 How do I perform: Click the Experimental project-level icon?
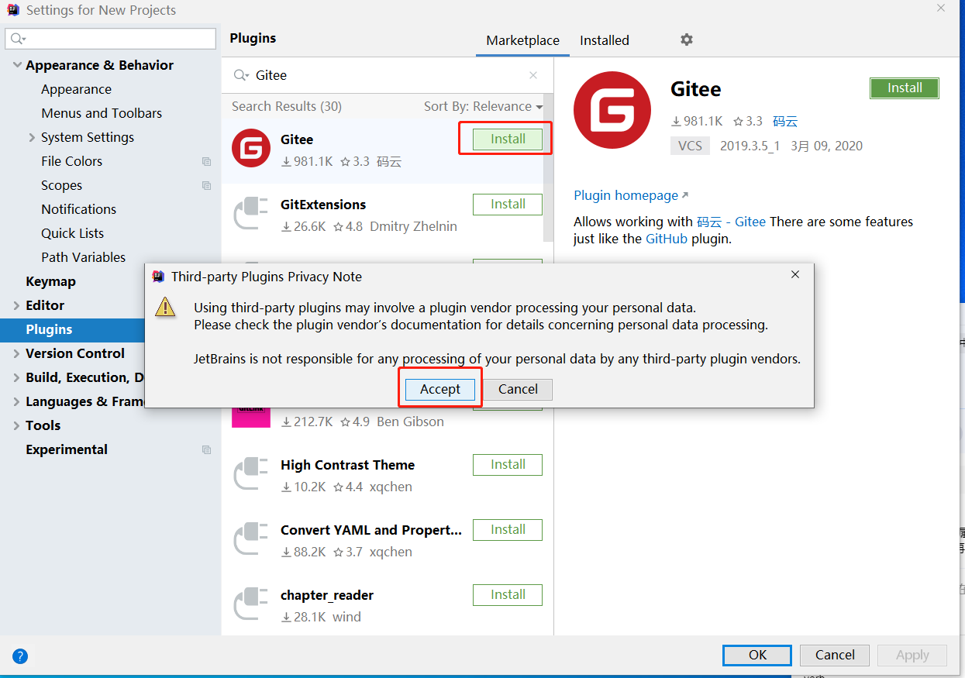pos(206,449)
